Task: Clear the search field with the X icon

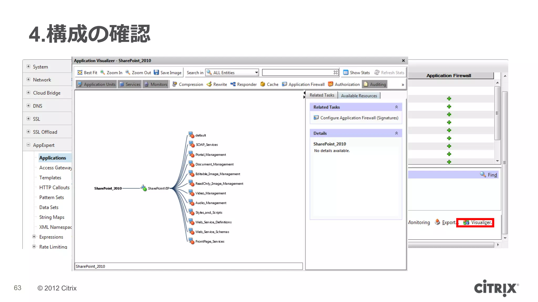Action: [335, 72]
